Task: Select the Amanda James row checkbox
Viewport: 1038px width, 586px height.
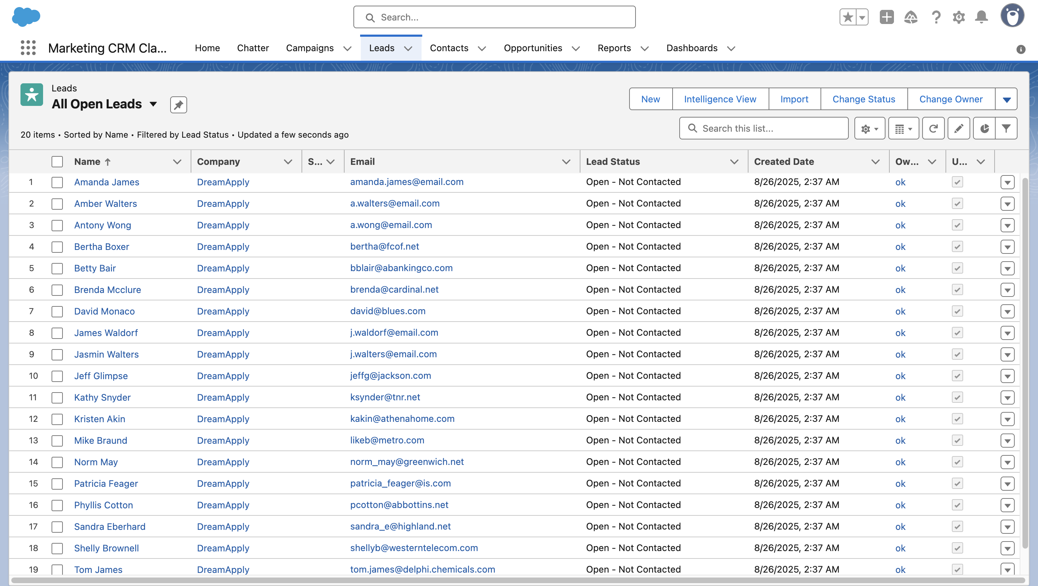Action: tap(57, 182)
